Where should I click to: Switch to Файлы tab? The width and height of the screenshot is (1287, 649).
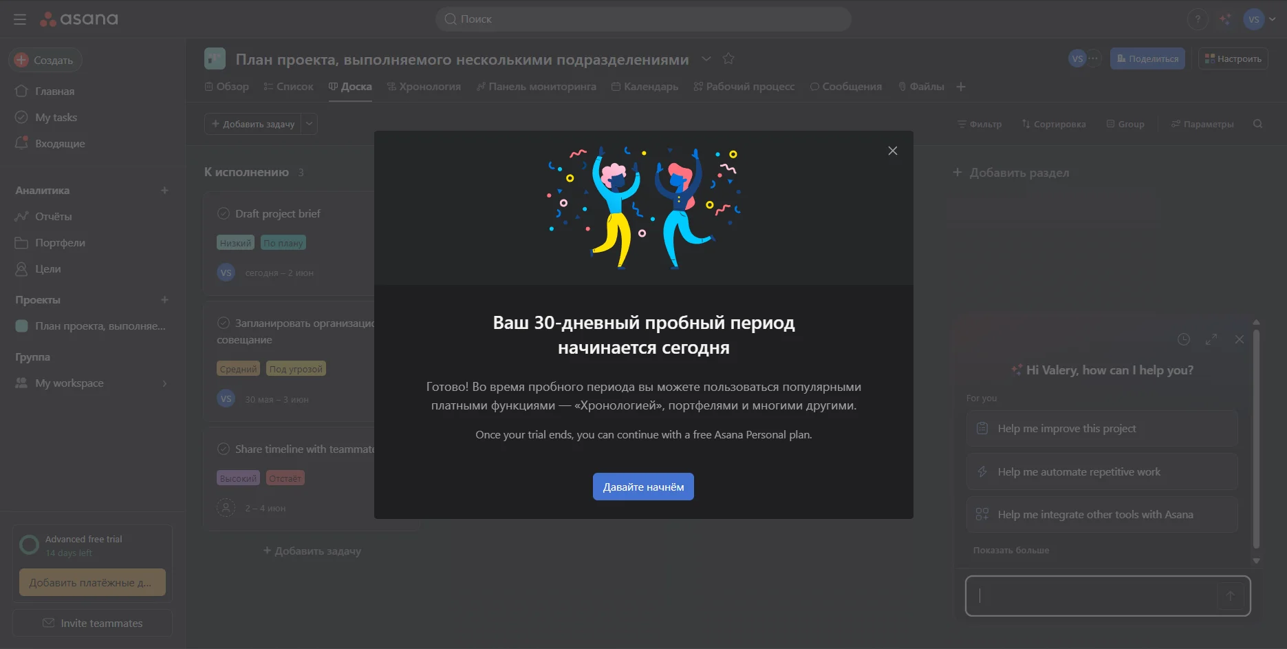click(921, 87)
